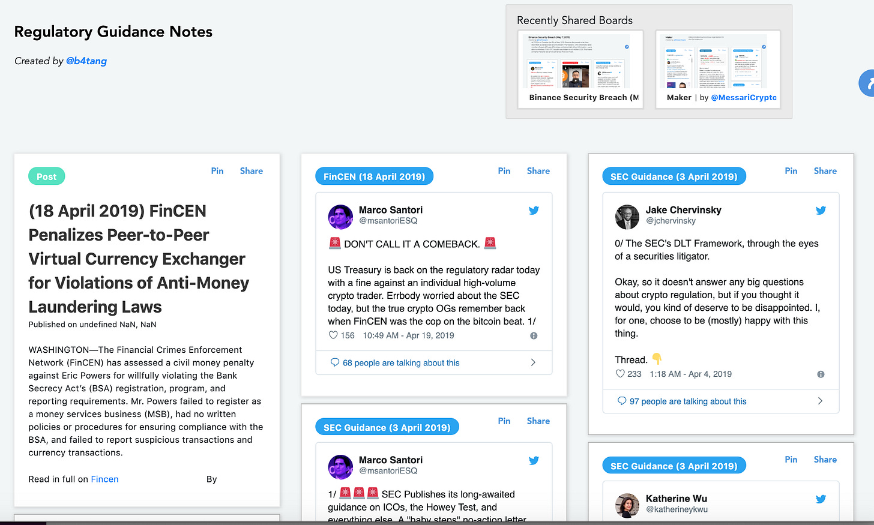The height and width of the screenshot is (525, 874).
Task: Open the @MessariCrypto link under Maker board
Action: coord(743,98)
